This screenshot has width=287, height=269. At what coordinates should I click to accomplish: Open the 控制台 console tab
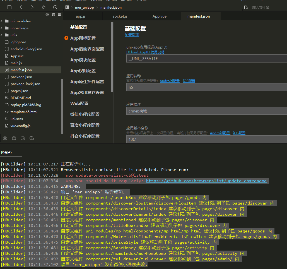click(6, 153)
